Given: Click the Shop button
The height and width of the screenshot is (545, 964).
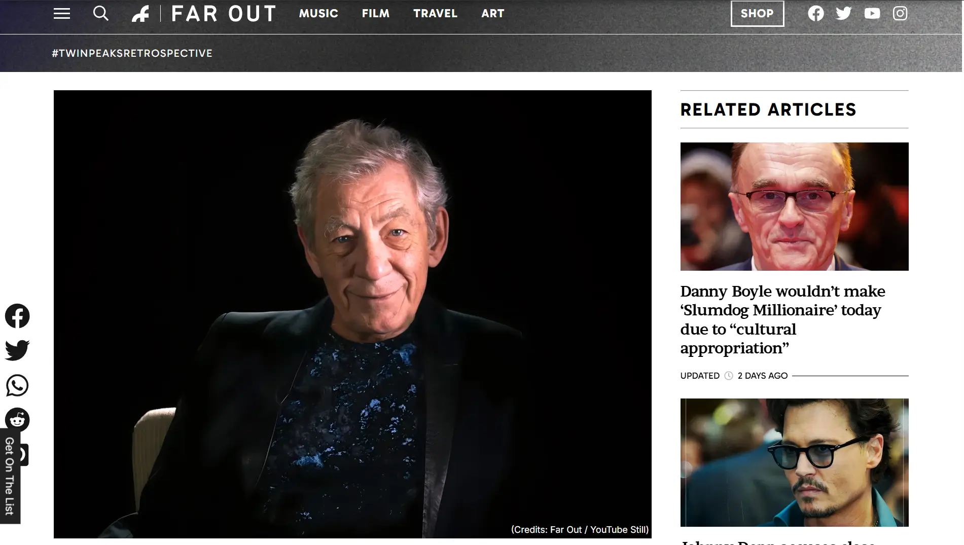Looking at the screenshot, I should click(757, 14).
